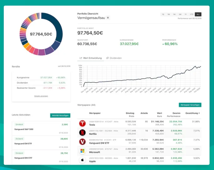Click the Microsoft logo icon
Screen dimensions: 214x170
click(x=83, y=151)
